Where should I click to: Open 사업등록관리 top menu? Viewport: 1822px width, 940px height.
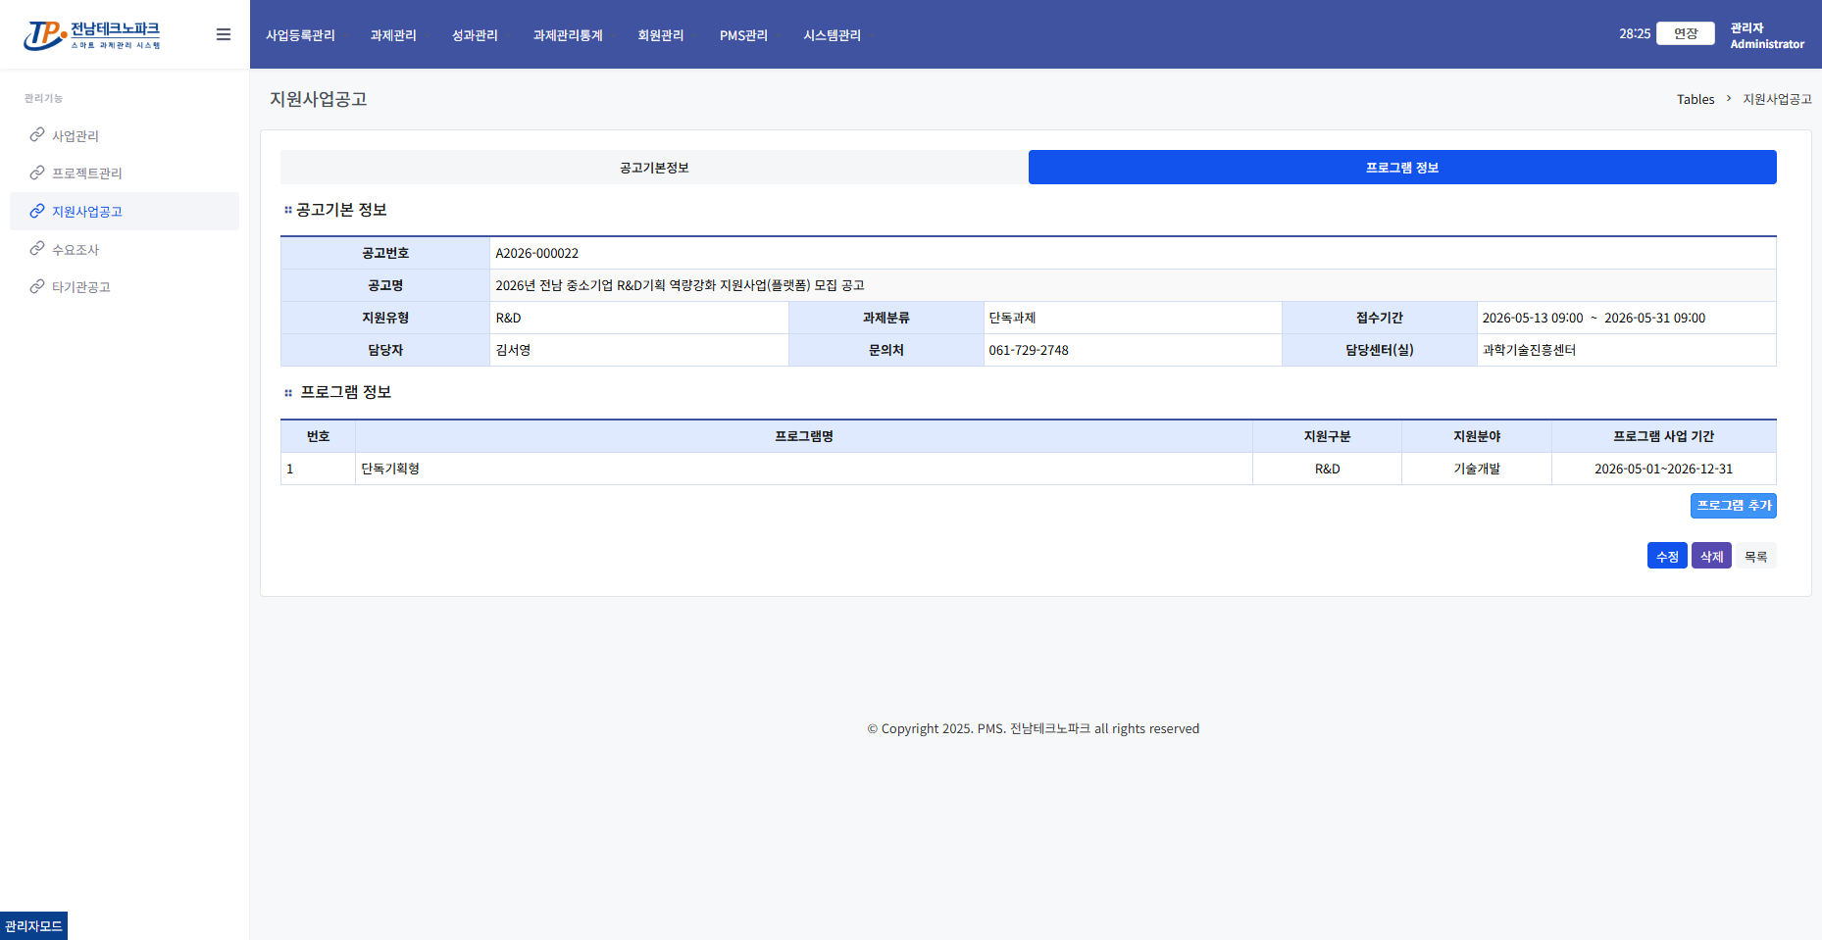click(300, 35)
